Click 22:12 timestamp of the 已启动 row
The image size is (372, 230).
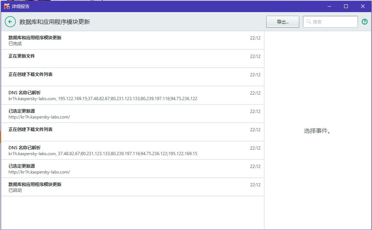[255, 185]
